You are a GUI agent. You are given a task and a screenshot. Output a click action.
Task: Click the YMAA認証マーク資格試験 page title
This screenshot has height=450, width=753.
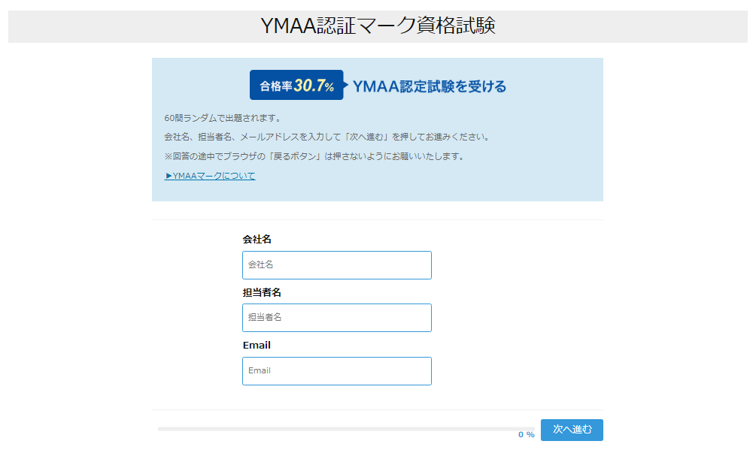point(378,26)
